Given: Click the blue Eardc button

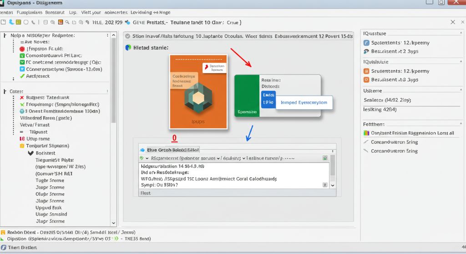Looking at the screenshot, I should [x=268, y=99].
